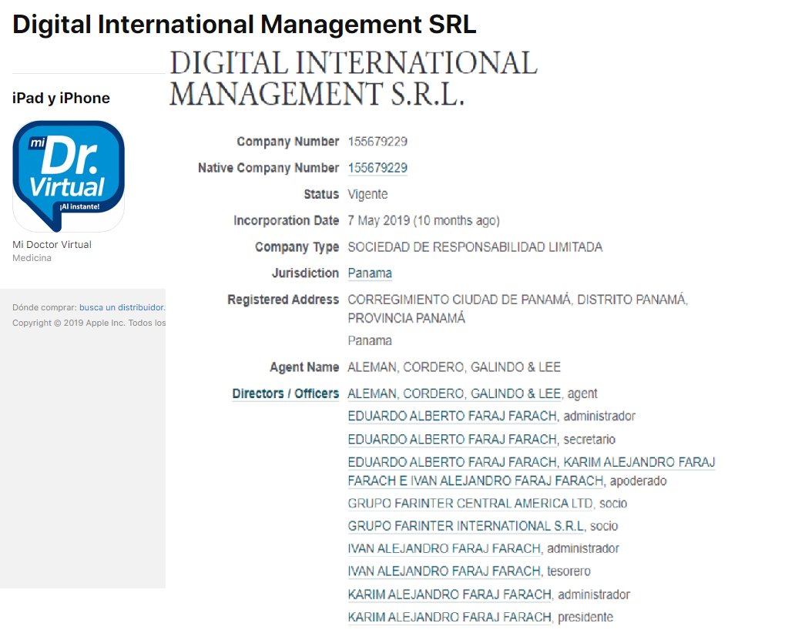Click the 'busca un distribuidor' link
The image size is (795, 633).
[122, 307]
